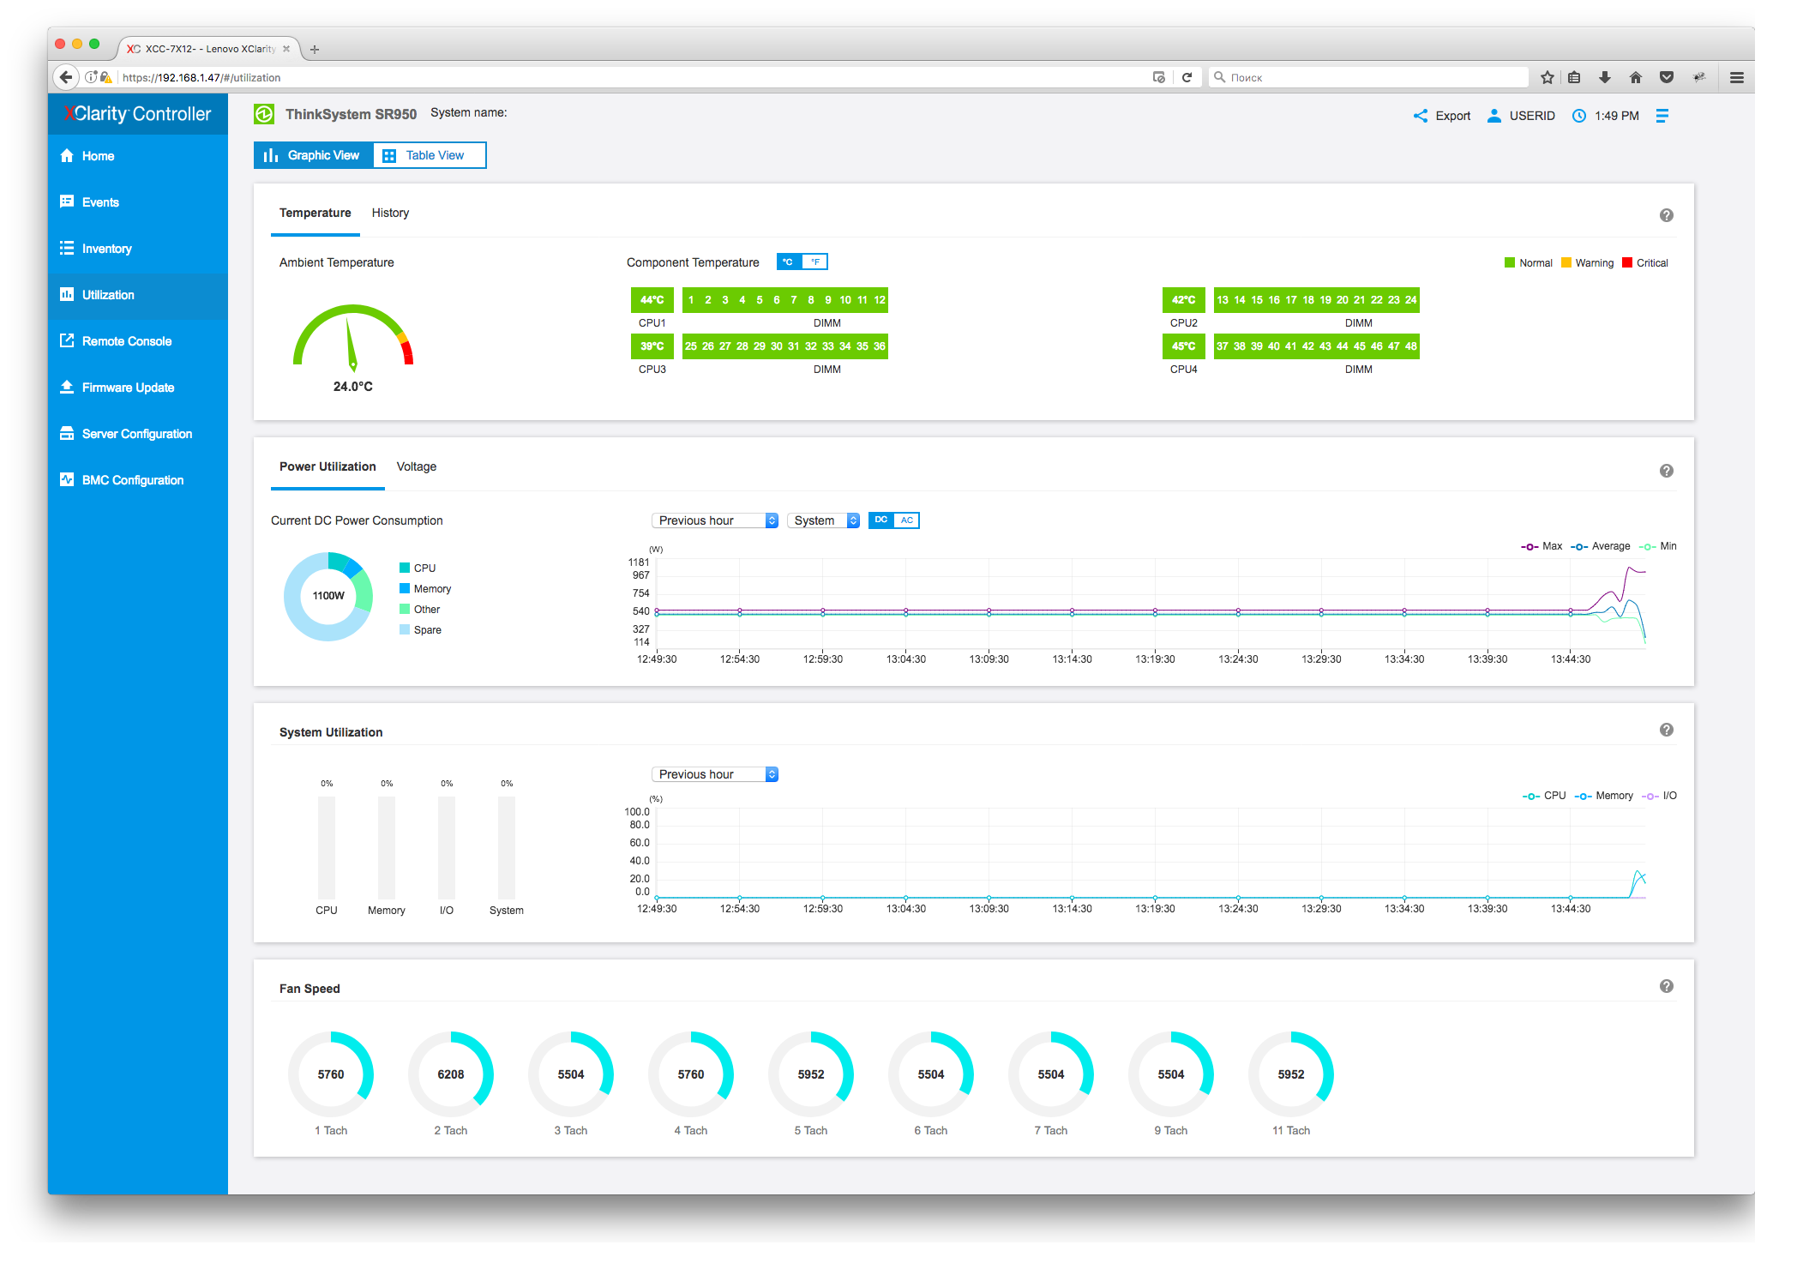Click the clock icon beside 1:49 PM
1803x1263 pixels.
(1579, 116)
